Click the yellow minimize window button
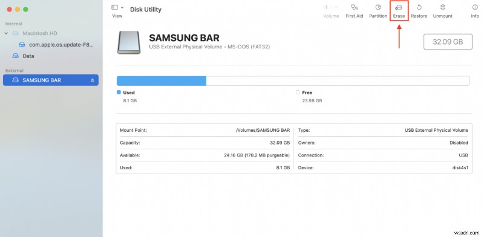This screenshot has height=237, width=484. click(x=18, y=10)
